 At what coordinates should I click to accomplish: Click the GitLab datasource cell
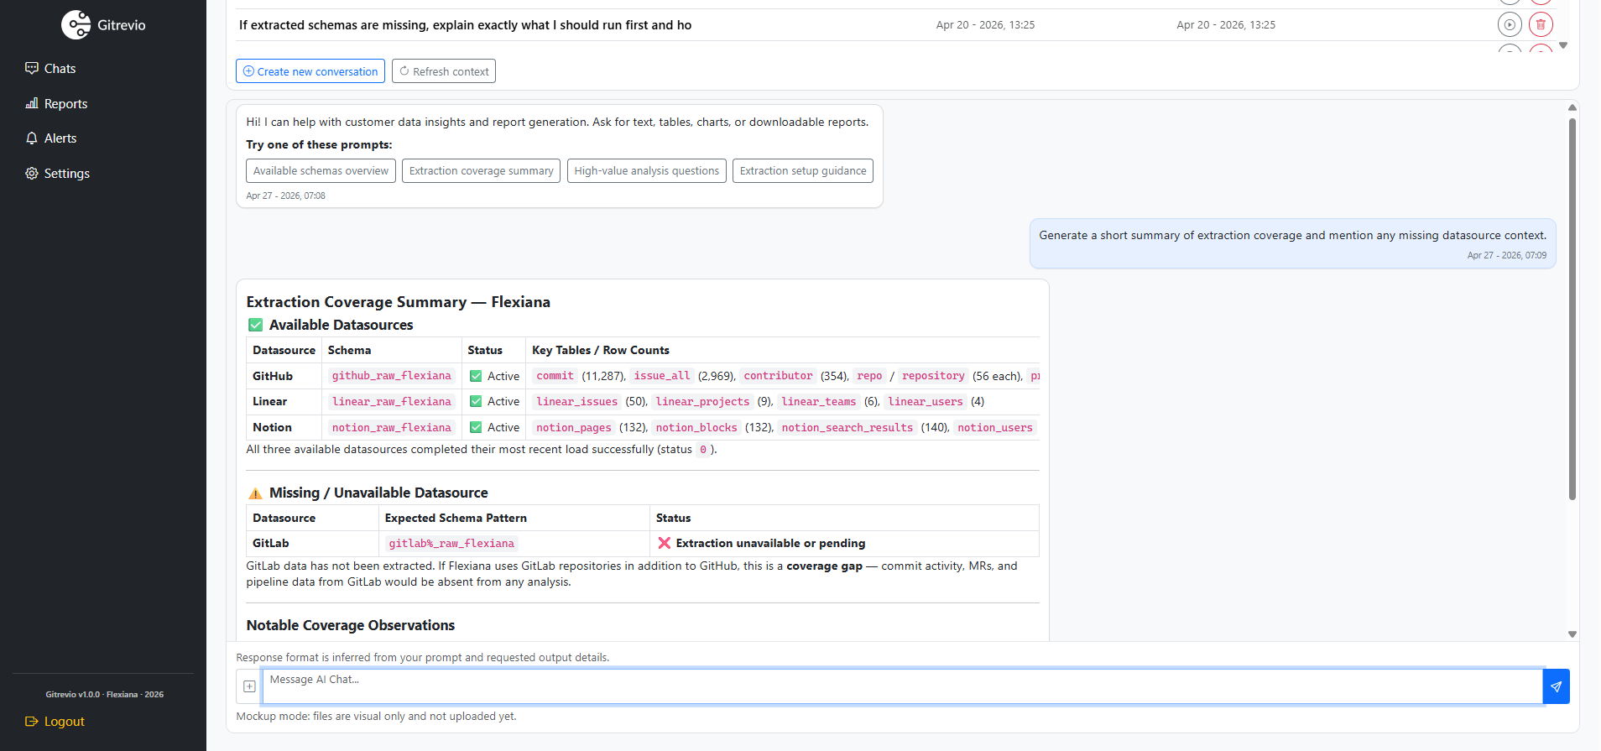(312, 544)
